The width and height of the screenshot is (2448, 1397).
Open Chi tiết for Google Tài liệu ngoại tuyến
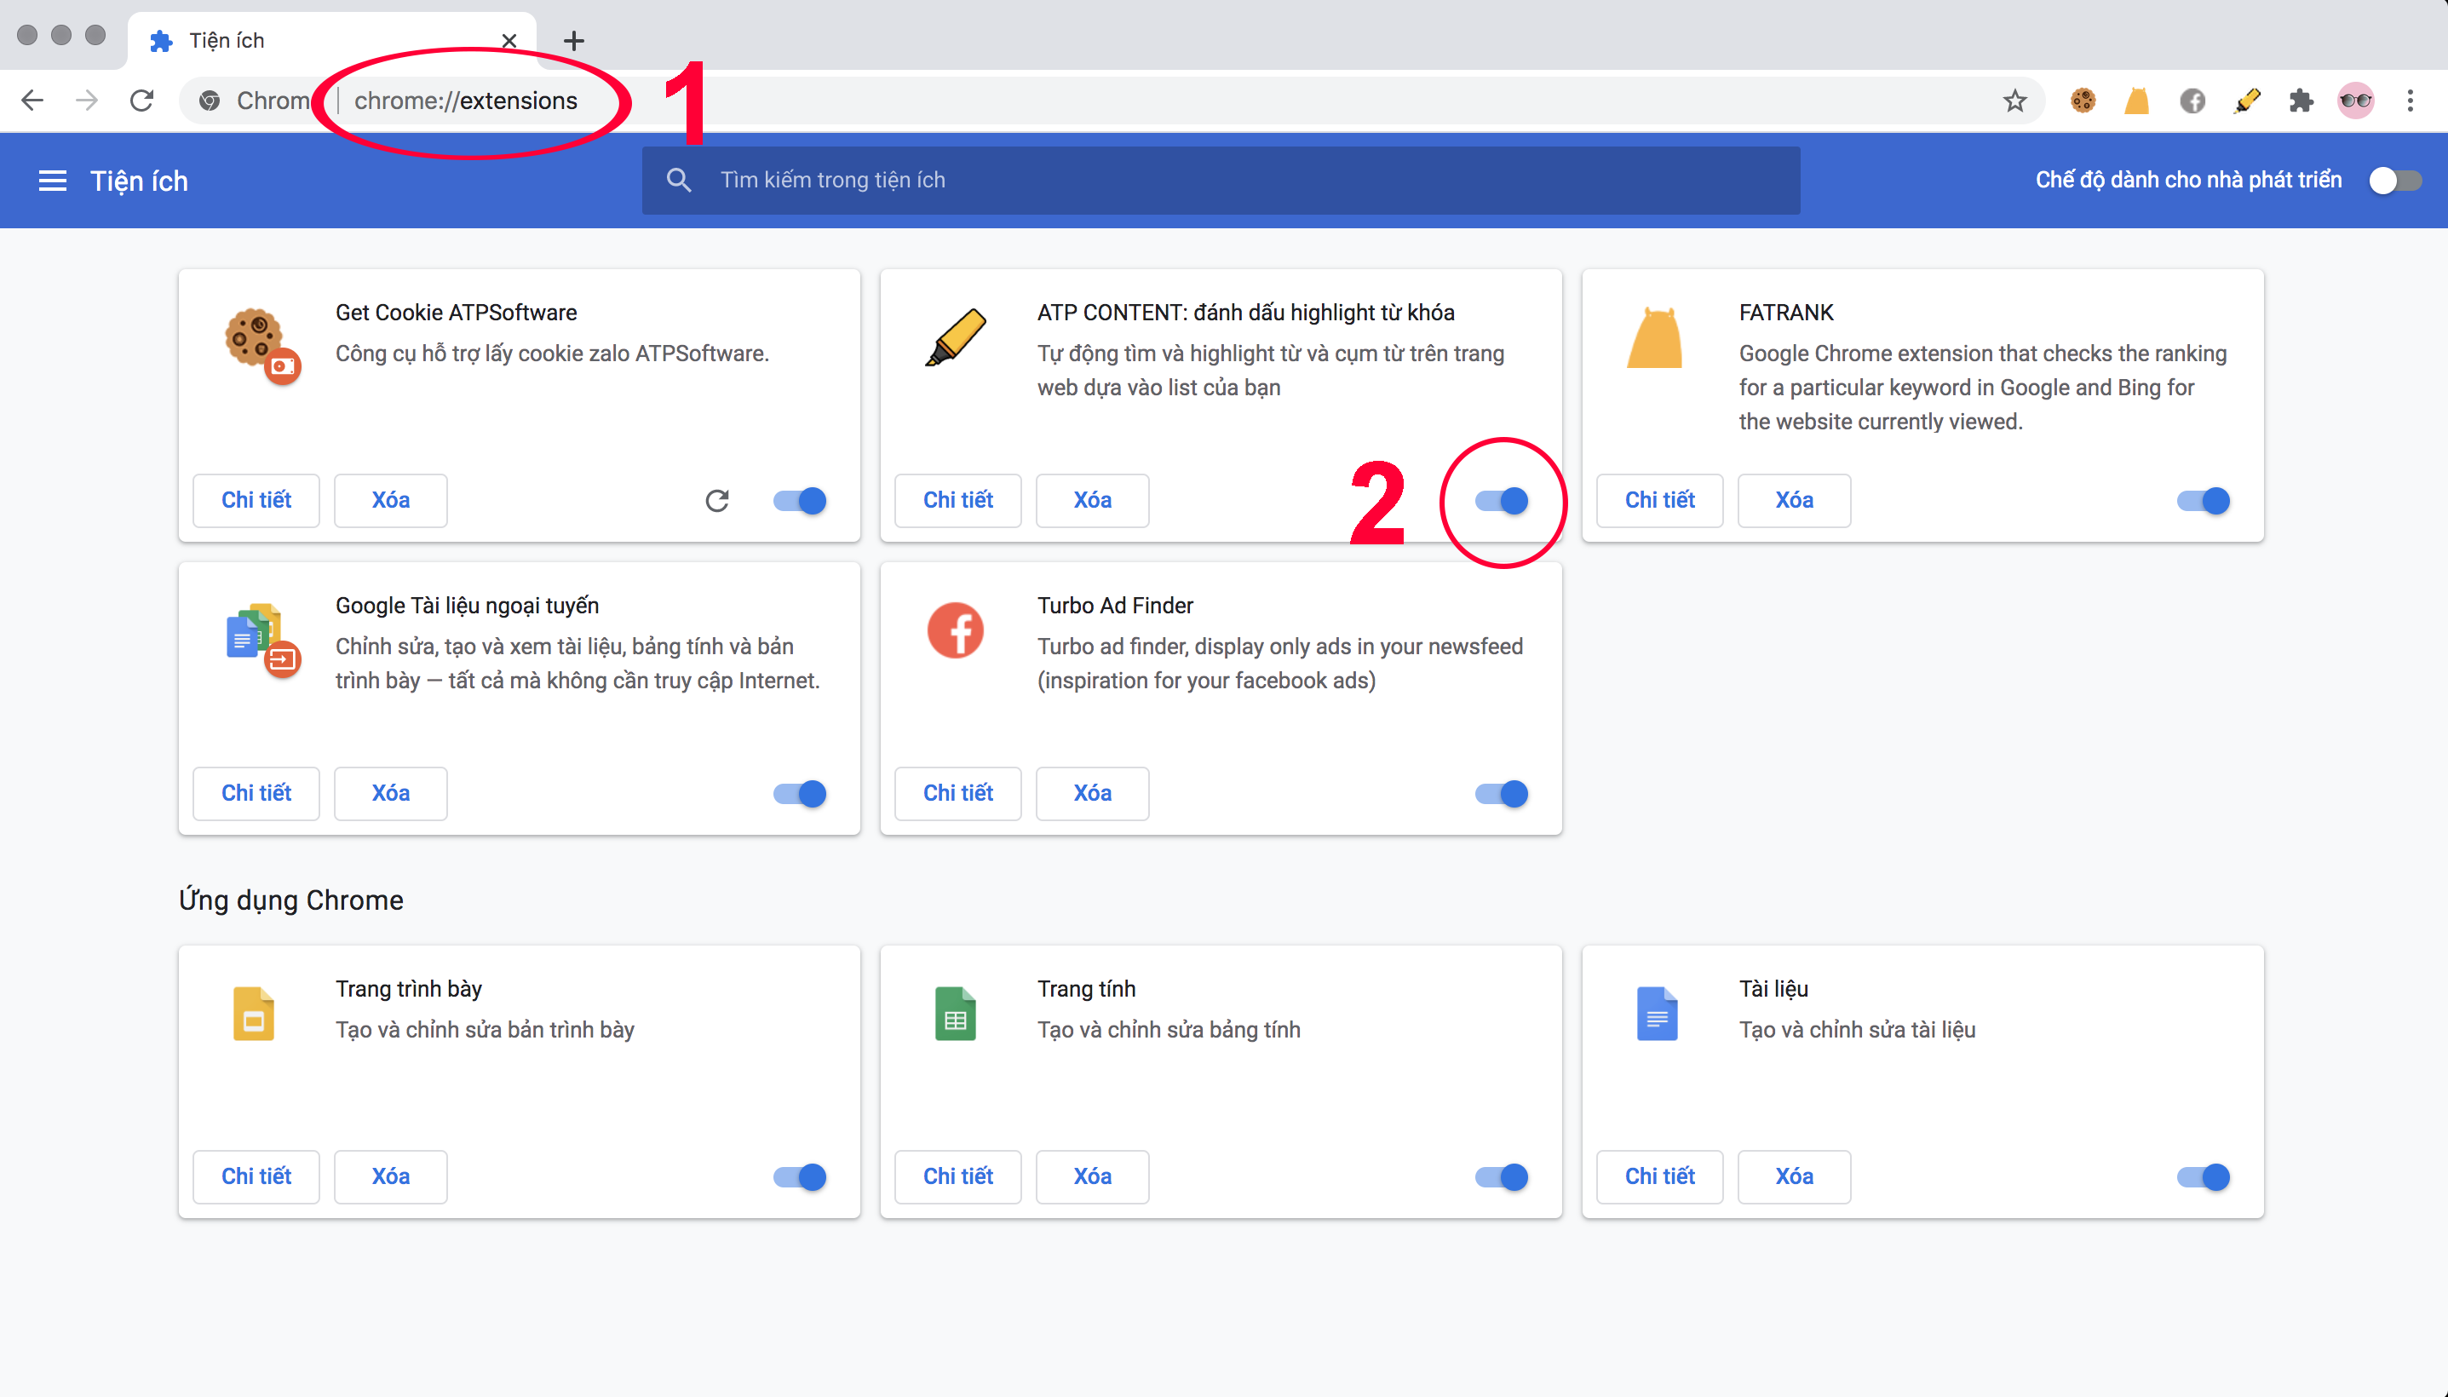click(256, 792)
